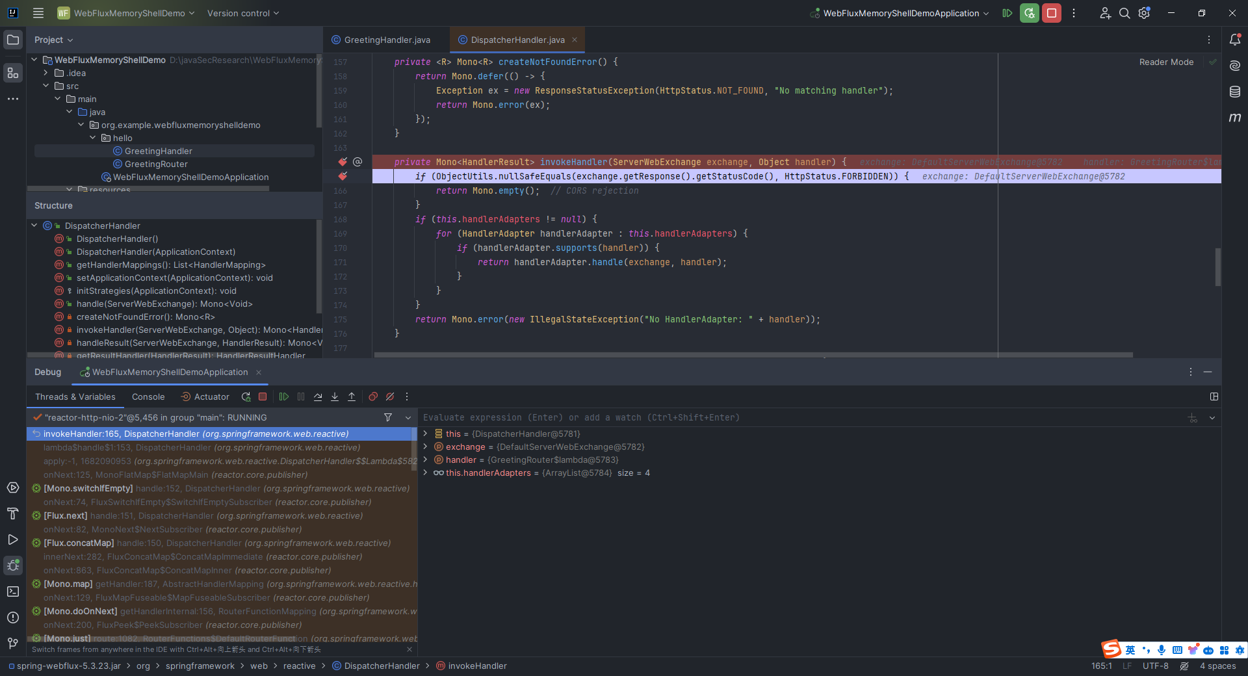Open project name WebFluxMemoryShellDemo dropdown
The height and width of the screenshot is (676, 1248).
point(126,13)
